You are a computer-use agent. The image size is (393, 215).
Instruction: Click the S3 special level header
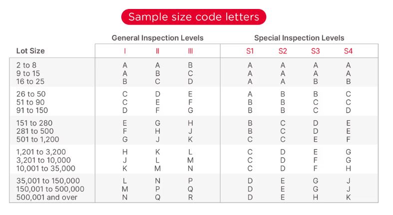coord(316,51)
